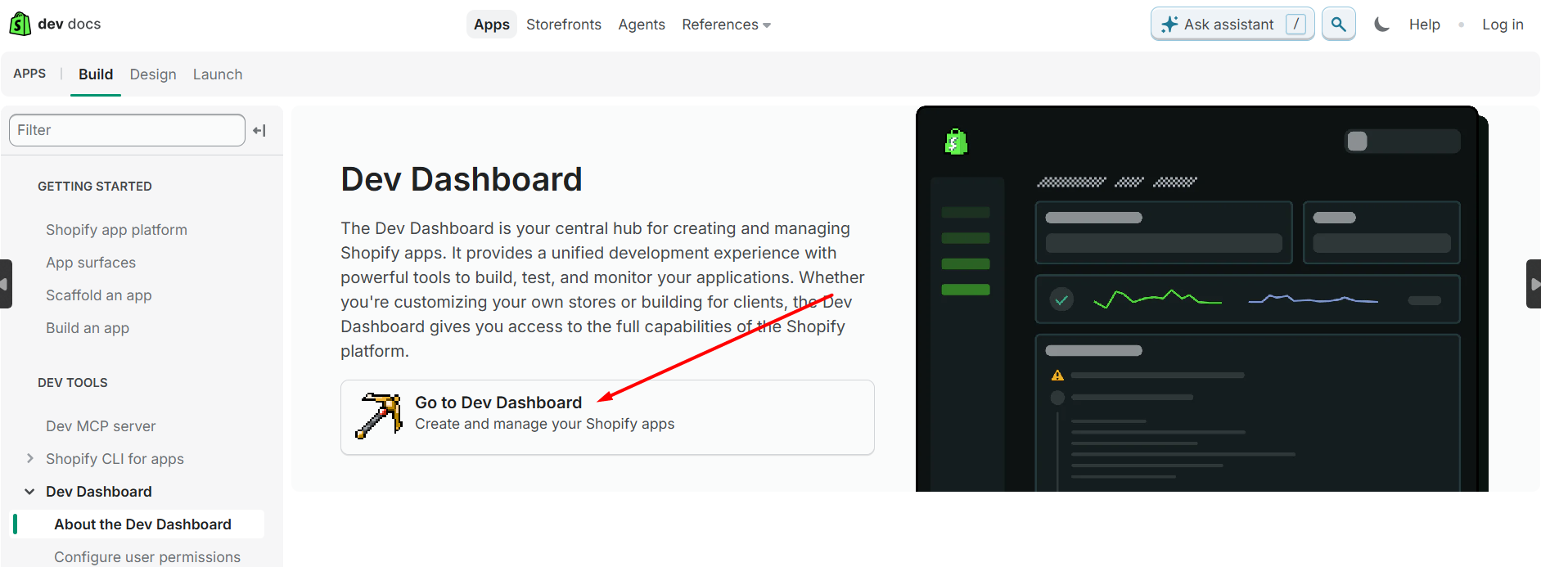Click the DEV TOOLS heading
This screenshot has width=1541, height=567.
[x=73, y=383]
